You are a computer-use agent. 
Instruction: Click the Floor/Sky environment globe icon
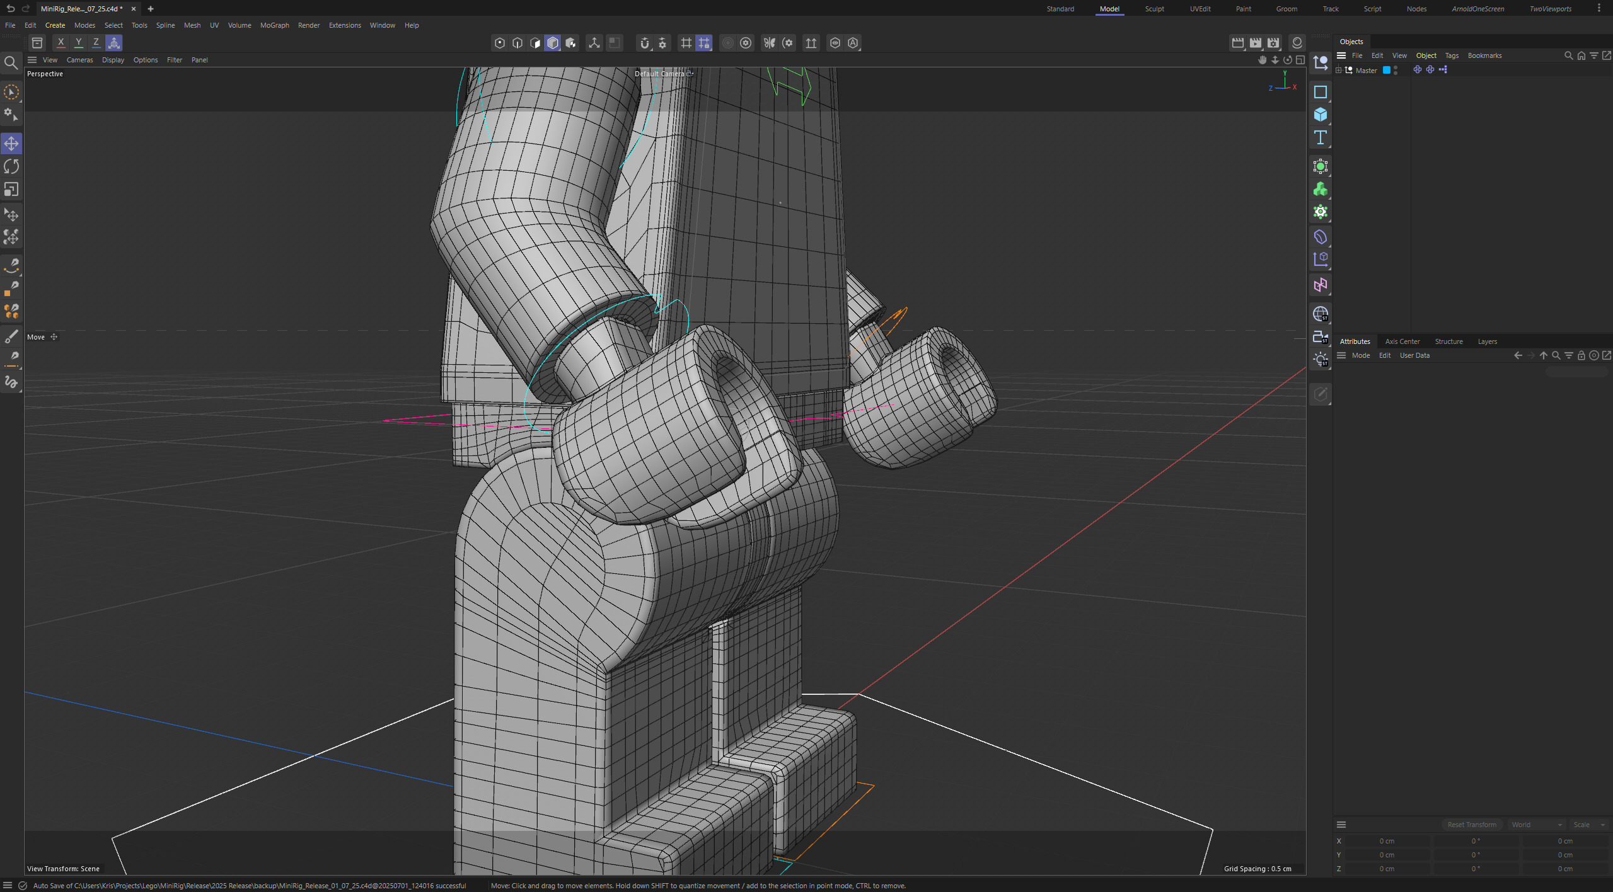[1321, 314]
